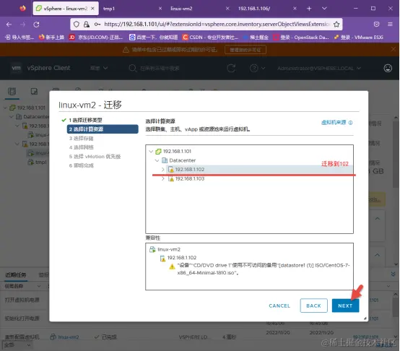The height and width of the screenshot is (351, 400).
Task: Reload the current browser page
Action: (x=37, y=25)
